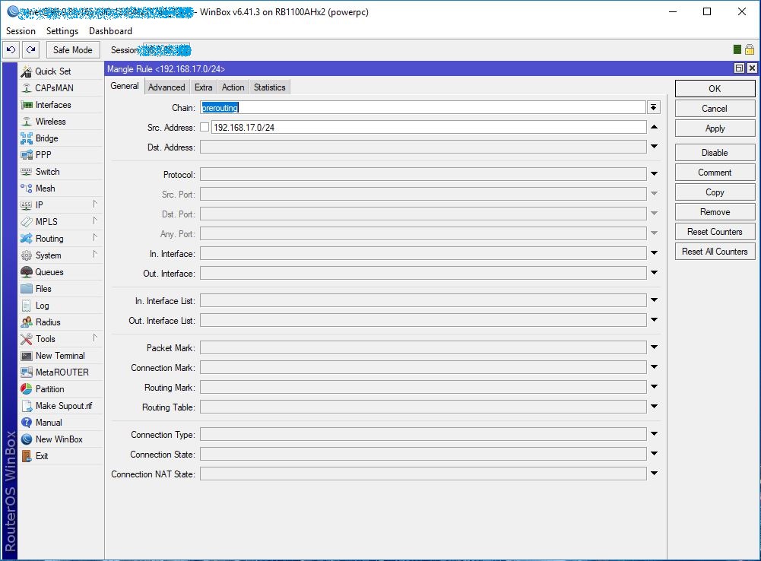Expand the Routing submenu
The height and width of the screenshot is (561, 761).
95,238
